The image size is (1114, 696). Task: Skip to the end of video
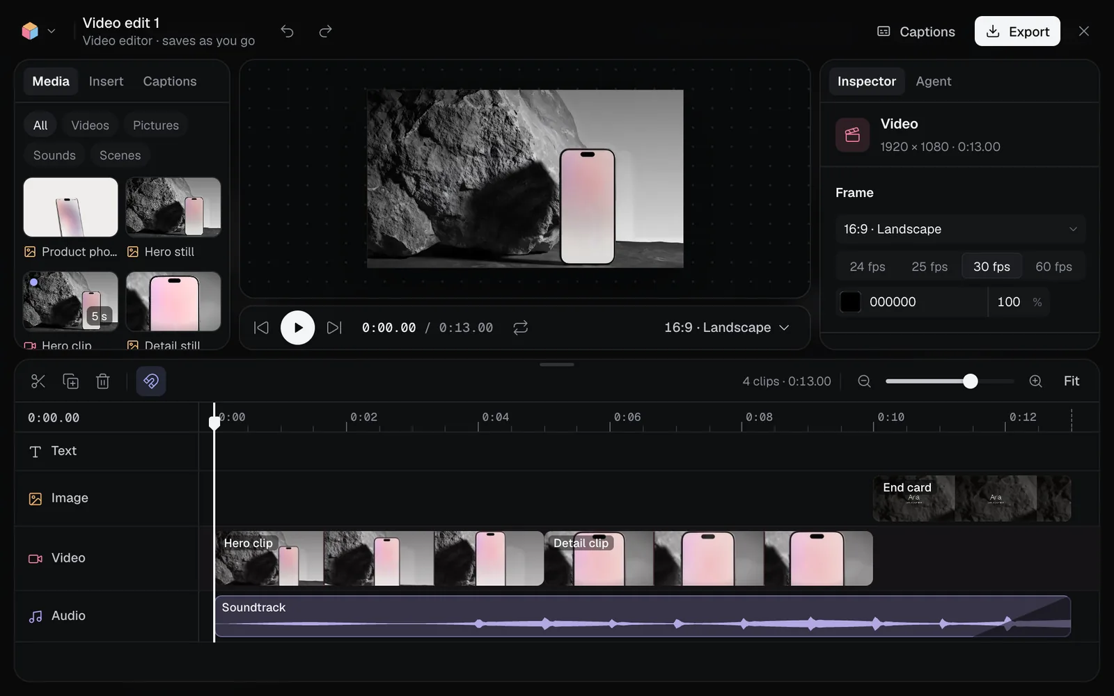(334, 328)
